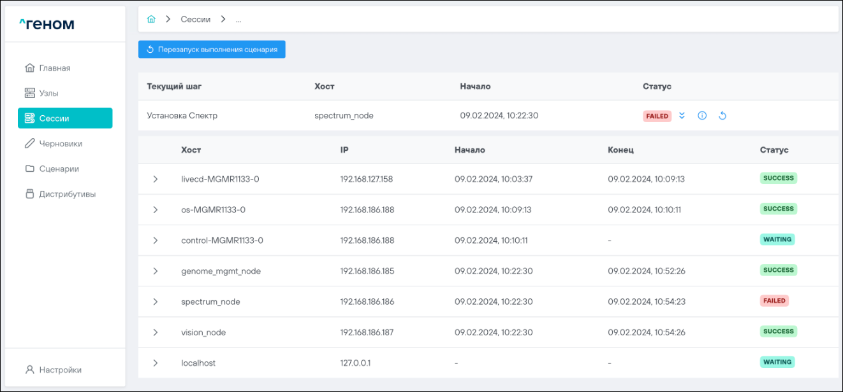
Task: Restart scenario with Перезапуск выполнения сценария button
Action: tap(212, 49)
